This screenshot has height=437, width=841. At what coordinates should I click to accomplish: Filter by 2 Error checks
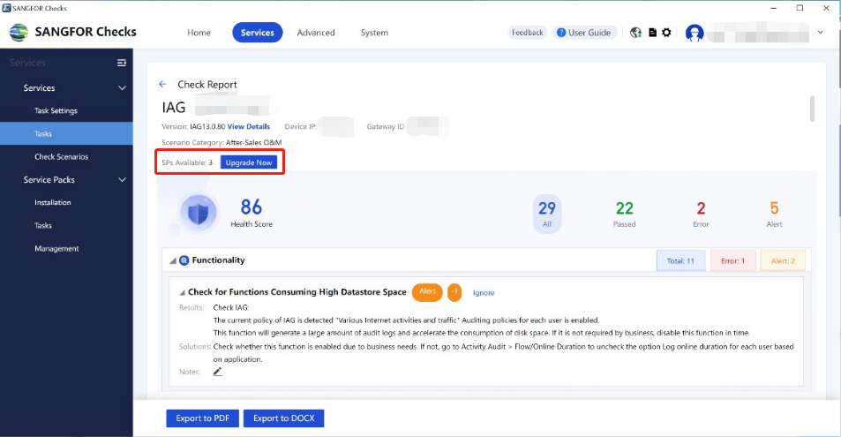coord(701,214)
